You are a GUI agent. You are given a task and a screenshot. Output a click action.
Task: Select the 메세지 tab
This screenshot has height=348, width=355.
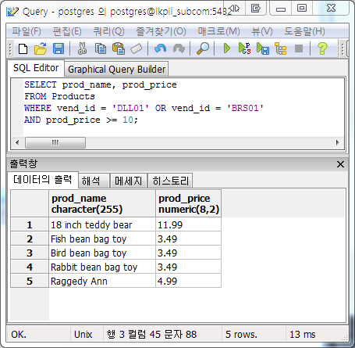(129, 181)
